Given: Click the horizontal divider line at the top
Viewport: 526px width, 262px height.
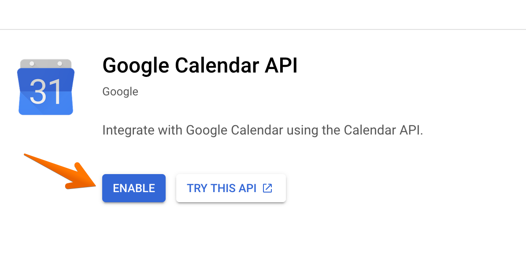Looking at the screenshot, I should pyautogui.click(x=263, y=29).
